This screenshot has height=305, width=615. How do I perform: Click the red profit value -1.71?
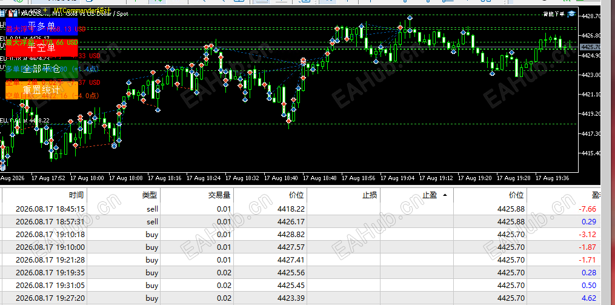587,260
